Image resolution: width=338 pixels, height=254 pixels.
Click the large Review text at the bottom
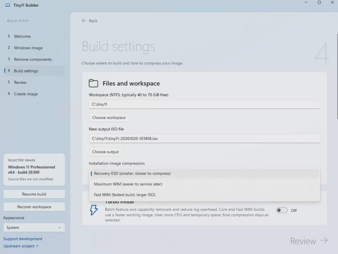pos(303,241)
